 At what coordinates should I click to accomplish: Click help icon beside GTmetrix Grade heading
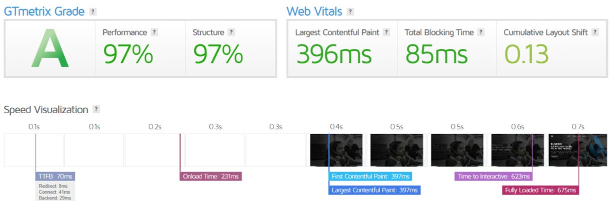point(93,11)
